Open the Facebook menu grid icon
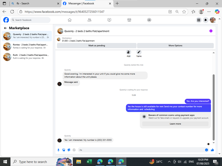 (x=198, y=20)
